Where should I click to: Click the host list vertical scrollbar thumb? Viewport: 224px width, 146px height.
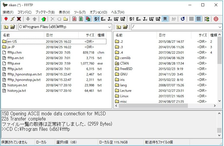click(220, 50)
